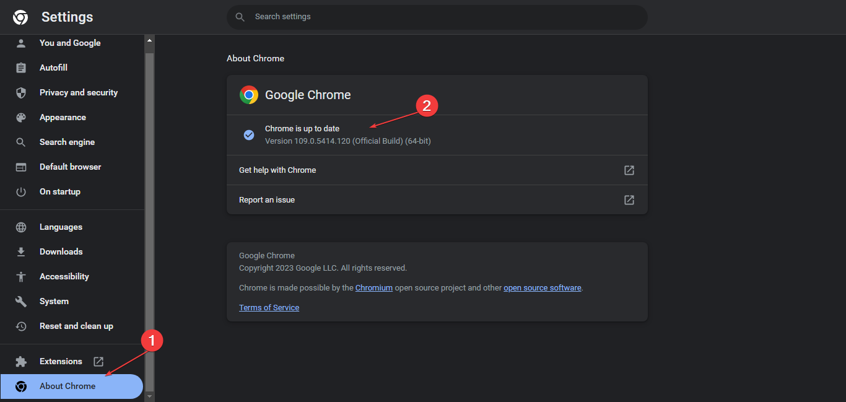Click the Reset and clean up history icon
This screenshot has height=402, width=846.
click(21, 326)
